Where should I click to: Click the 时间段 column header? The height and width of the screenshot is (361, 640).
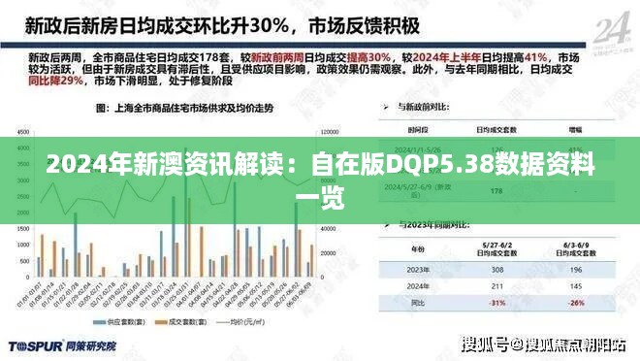pyautogui.click(x=418, y=130)
